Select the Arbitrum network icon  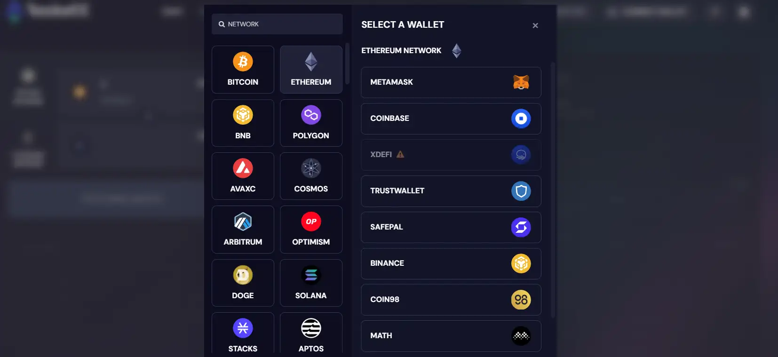[x=243, y=222]
